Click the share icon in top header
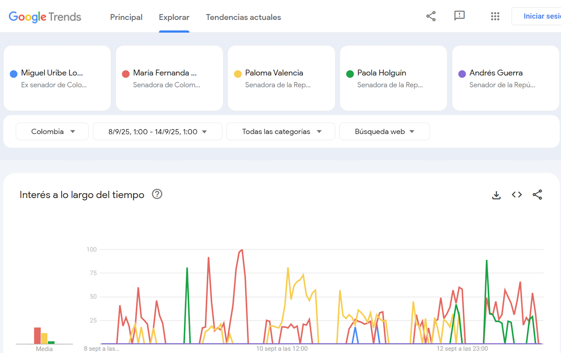The image size is (561, 353). point(431,16)
